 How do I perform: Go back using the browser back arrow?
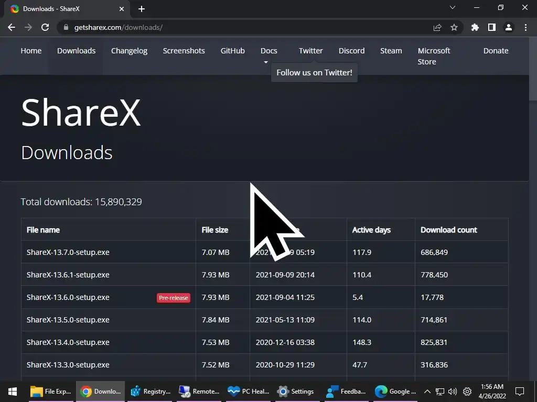(x=12, y=27)
